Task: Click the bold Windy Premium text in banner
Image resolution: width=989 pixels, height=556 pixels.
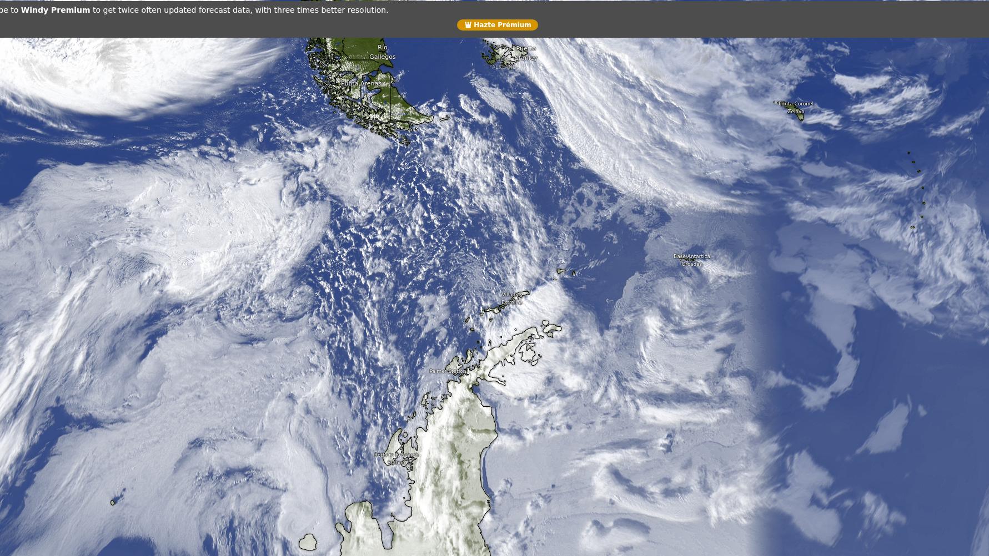Action: click(x=55, y=10)
